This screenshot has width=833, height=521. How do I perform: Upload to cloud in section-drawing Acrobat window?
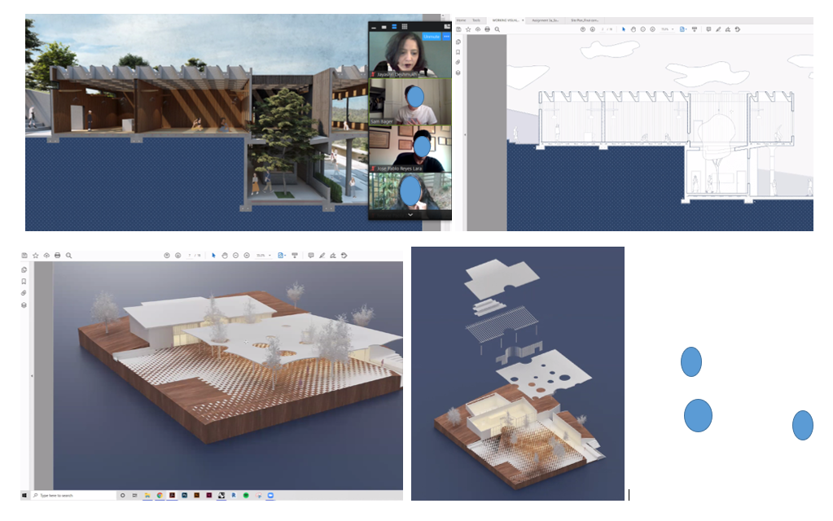click(478, 29)
